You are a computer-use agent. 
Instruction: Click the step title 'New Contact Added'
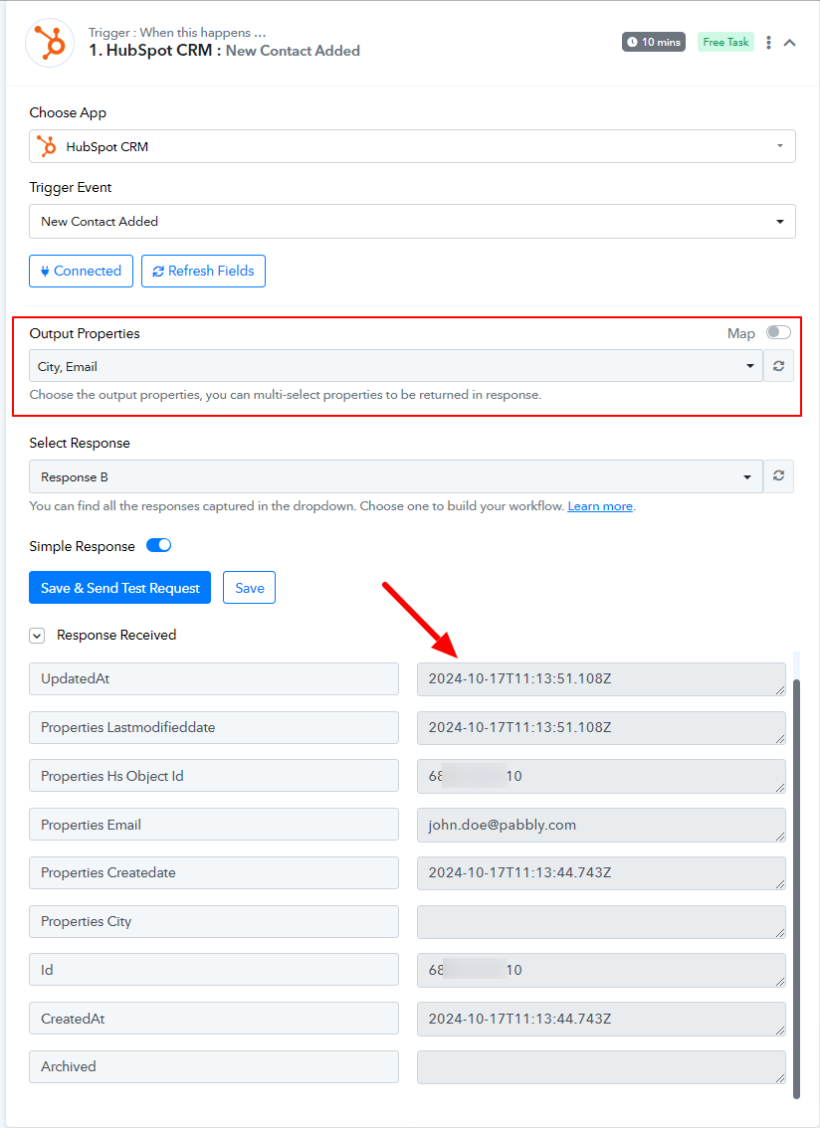coord(293,51)
